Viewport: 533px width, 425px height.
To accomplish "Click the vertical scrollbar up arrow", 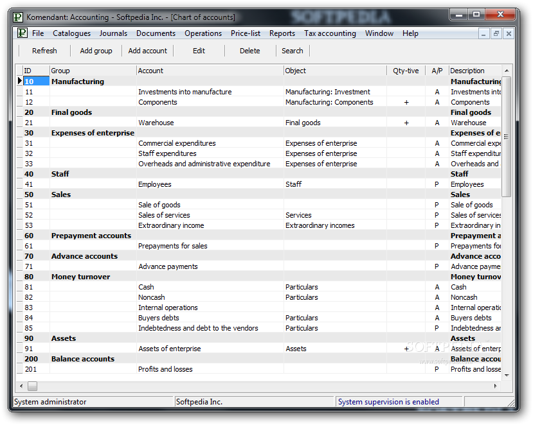I will 507,71.
